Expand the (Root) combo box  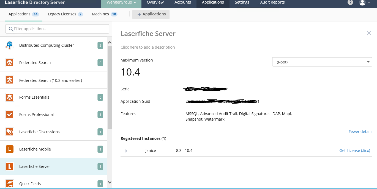[322, 62]
